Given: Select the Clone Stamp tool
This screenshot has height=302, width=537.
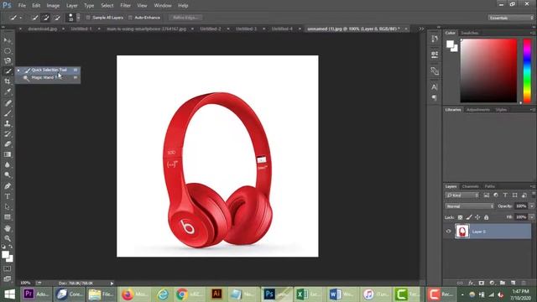Looking at the screenshot, I should pyautogui.click(x=8, y=123).
